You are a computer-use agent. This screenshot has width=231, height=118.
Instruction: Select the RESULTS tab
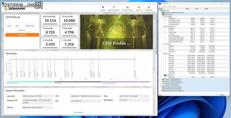[x=139, y=9]
